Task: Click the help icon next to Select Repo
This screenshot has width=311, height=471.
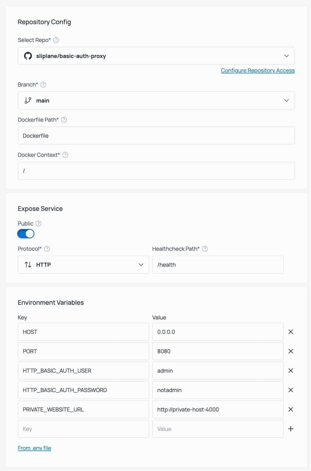Action: tap(56, 40)
